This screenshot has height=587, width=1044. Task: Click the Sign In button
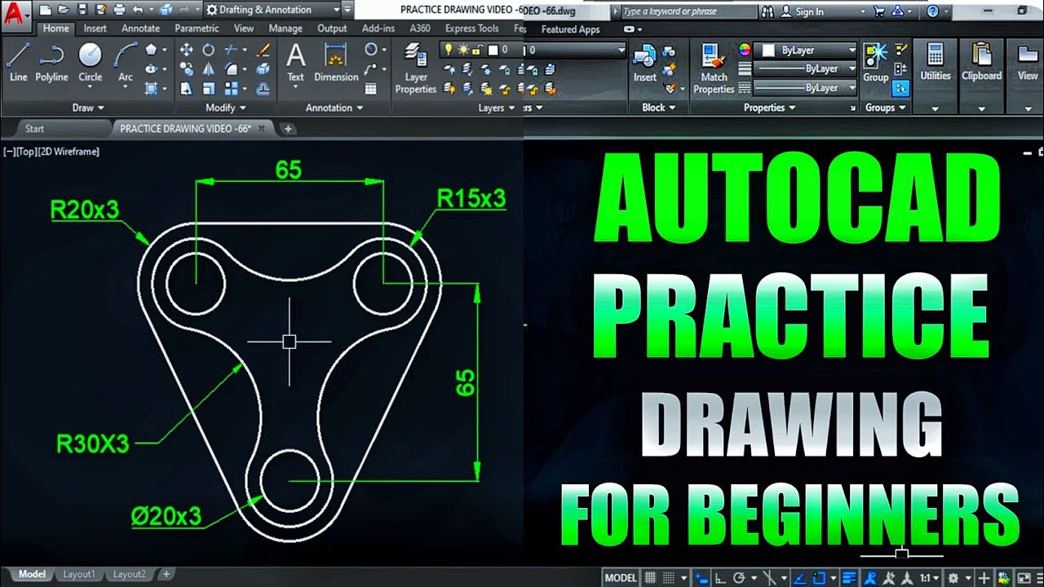click(x=801, y=11)
